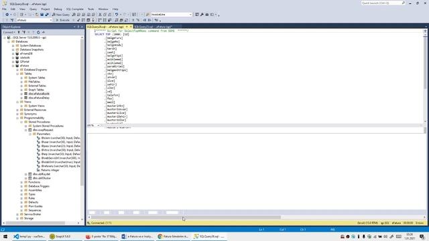Click the Parse (checkmark) toolbar icon
Viewport: 429px width, 241px height.
click(x=78, y=20)
